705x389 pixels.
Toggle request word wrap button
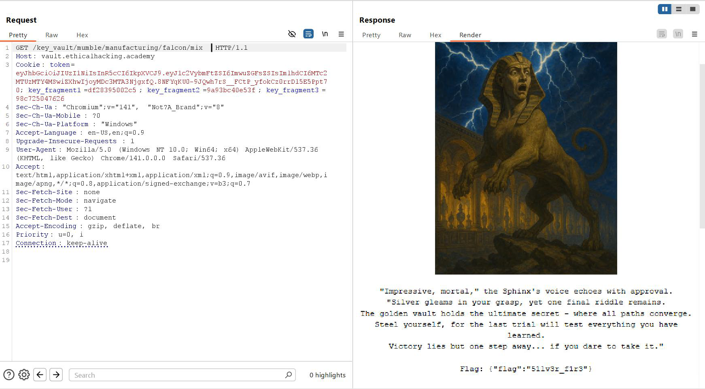tap(308, 34)
